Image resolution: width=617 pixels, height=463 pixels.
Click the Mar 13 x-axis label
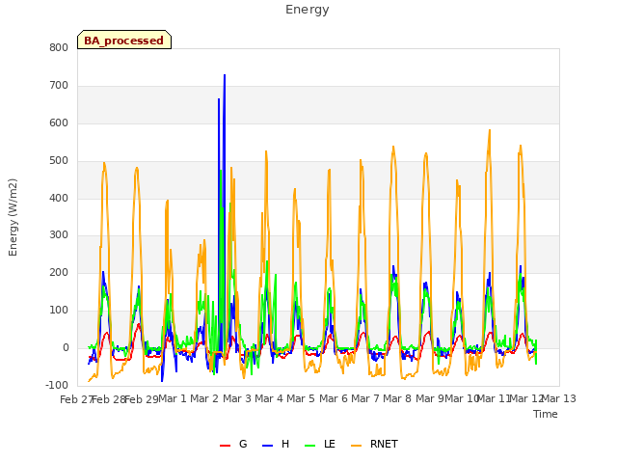point(559,398)
